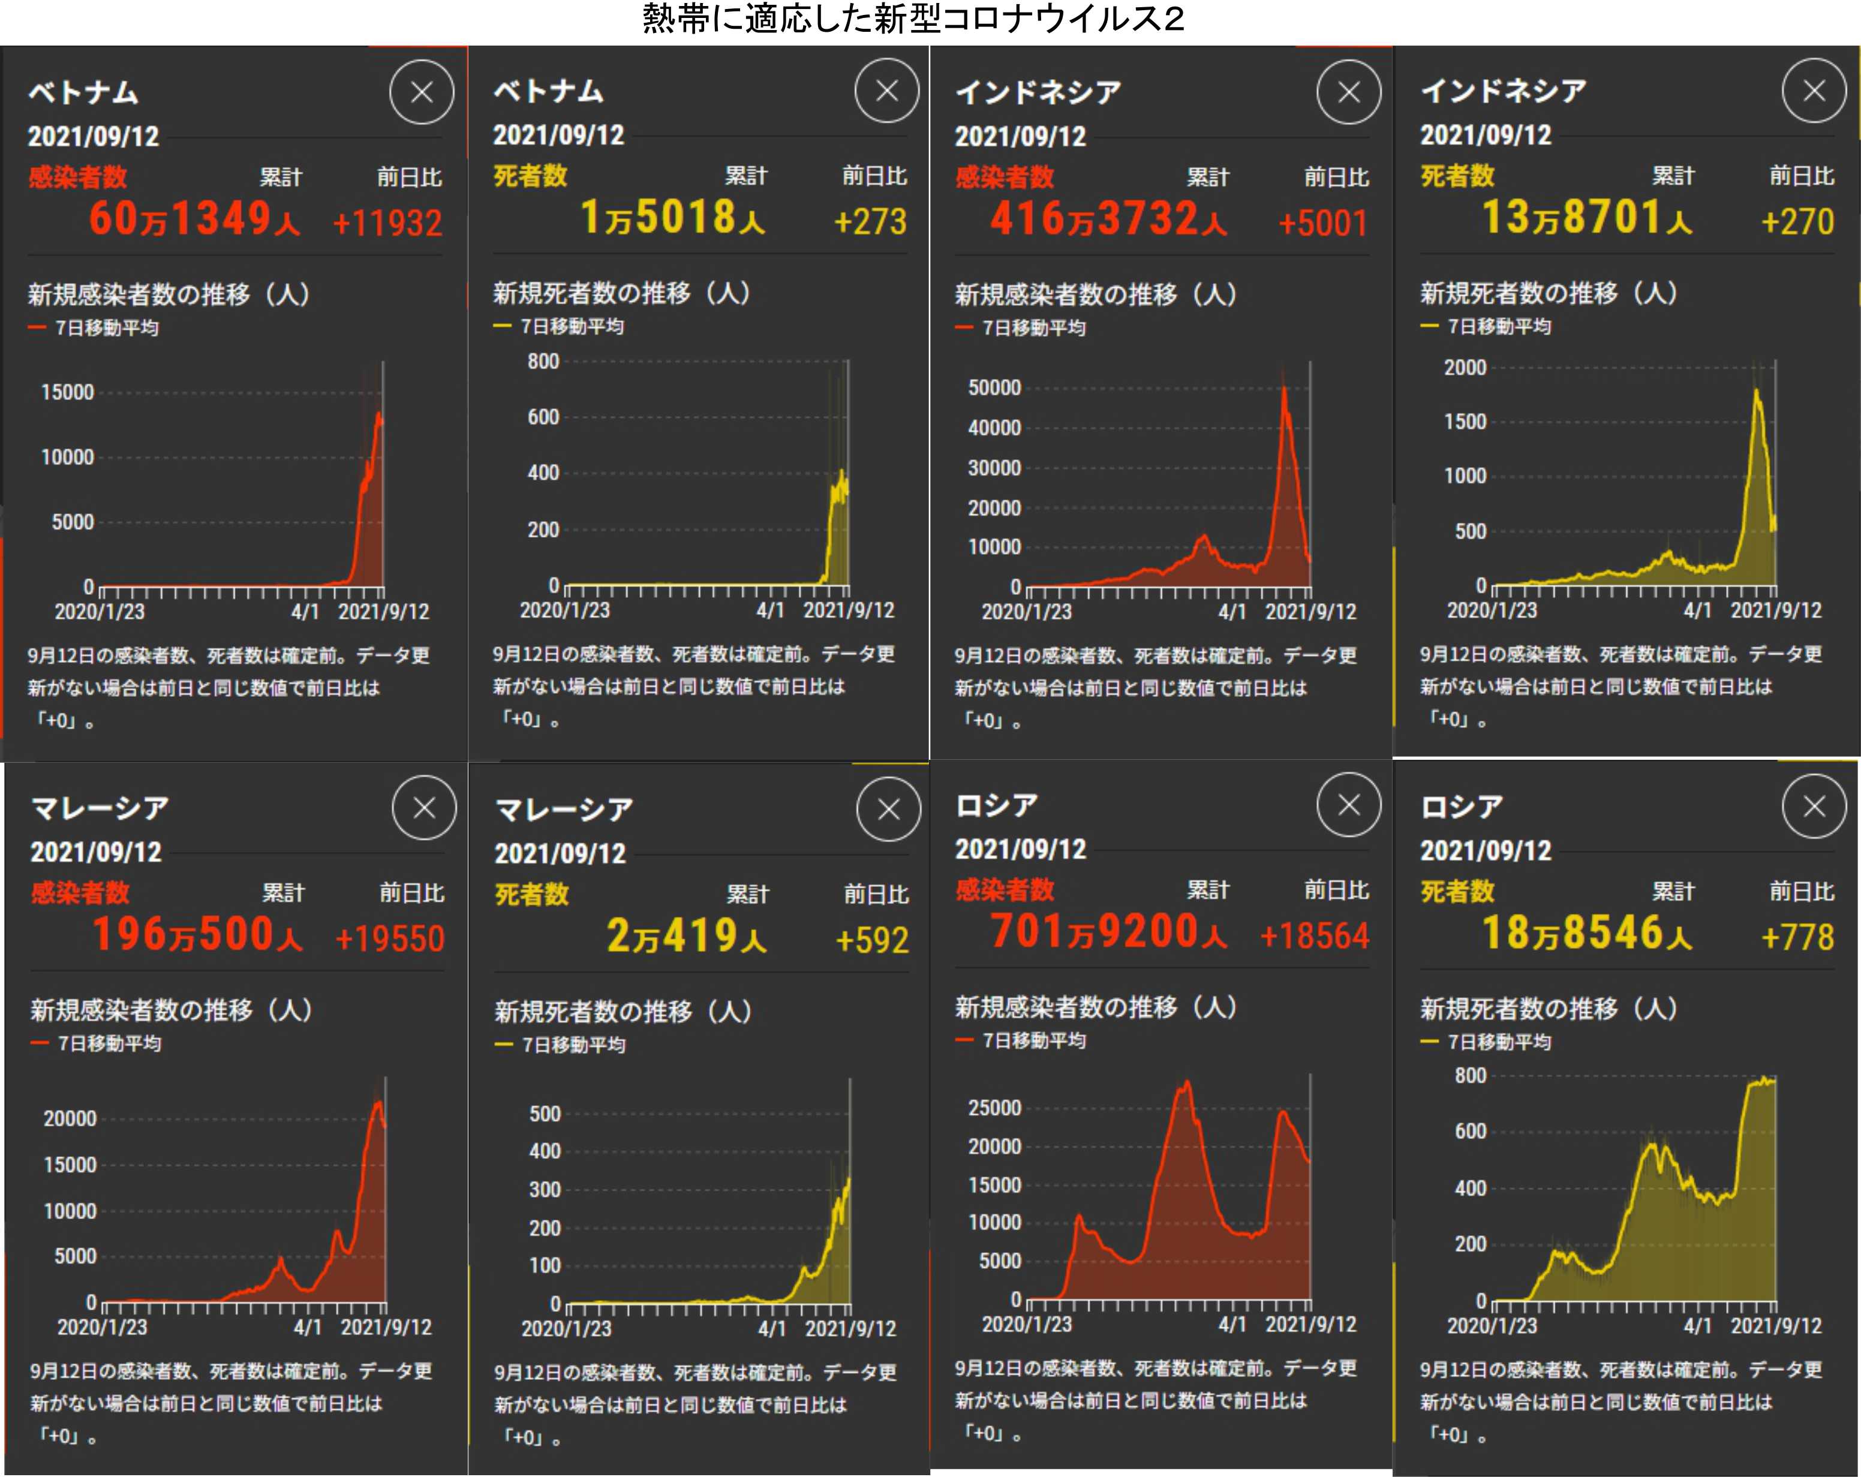Image resolution: width=1861 pixels, height=1477 pixels.
Task: Click 4/1 axis date in Vietnam infections chart
Action: click(305, 612)
